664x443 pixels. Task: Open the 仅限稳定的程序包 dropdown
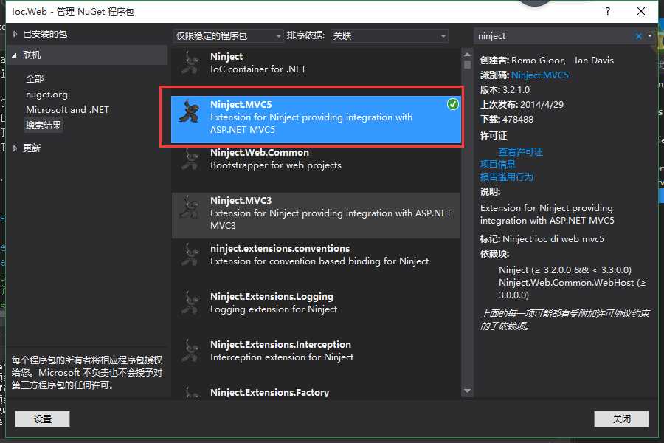[x=228, y=36]
